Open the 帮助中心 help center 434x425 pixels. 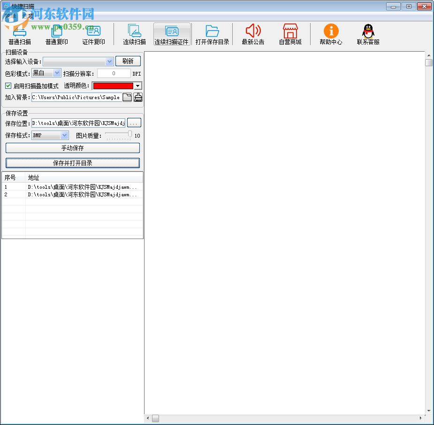[x=331, y=34]
